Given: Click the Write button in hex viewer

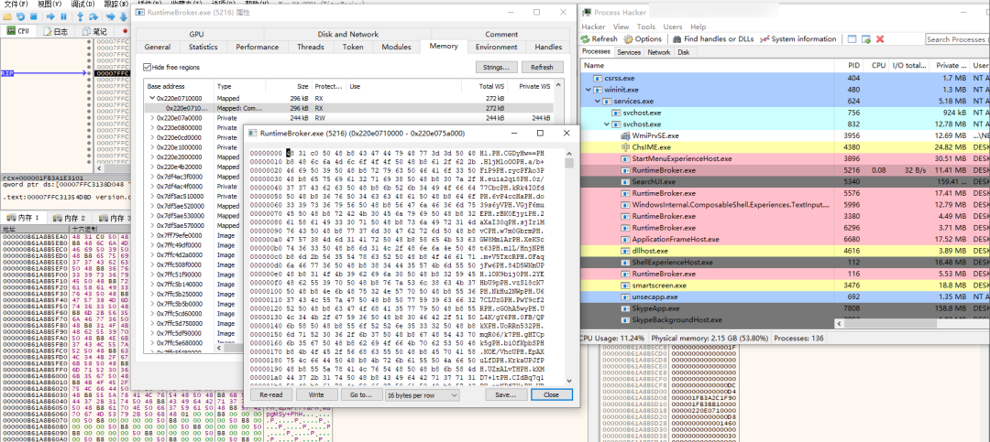Looking at the screenshot, I should (317, 394).
